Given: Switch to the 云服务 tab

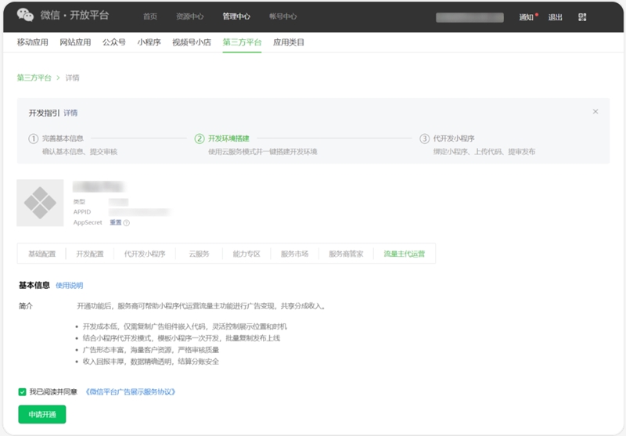Looking at the screenshot, I should (x=199, y=254).
